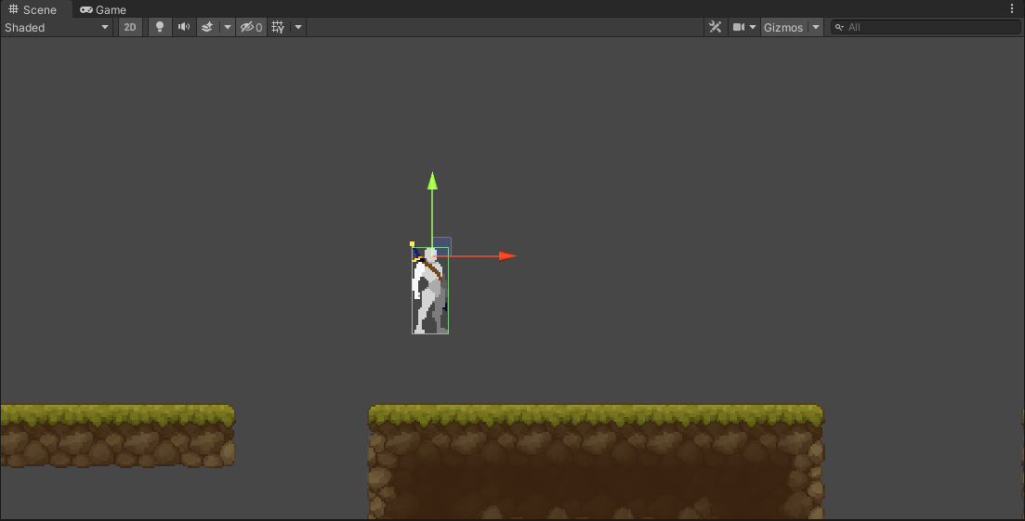The width and height of the screenshot is (1025, 521).
Task: Select the player character sprite
Action: (x=429, y=291)
